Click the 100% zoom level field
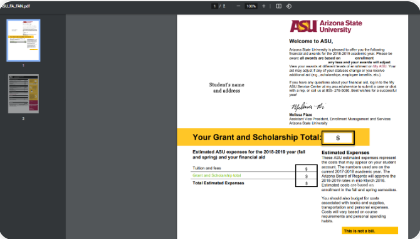 [x=251, y=6]
